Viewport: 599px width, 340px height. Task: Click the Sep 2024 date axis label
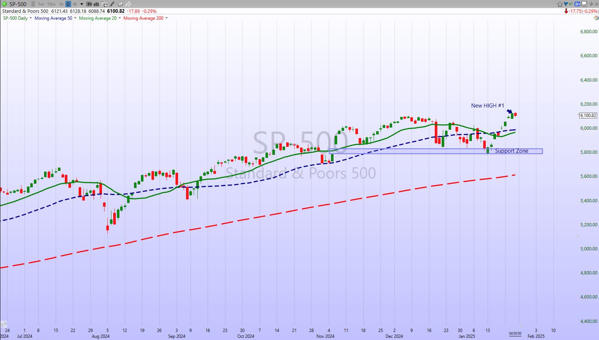[177, 336]
